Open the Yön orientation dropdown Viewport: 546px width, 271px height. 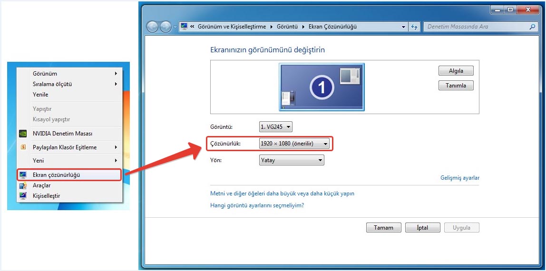pyautogui.click(x=292, y=160)
